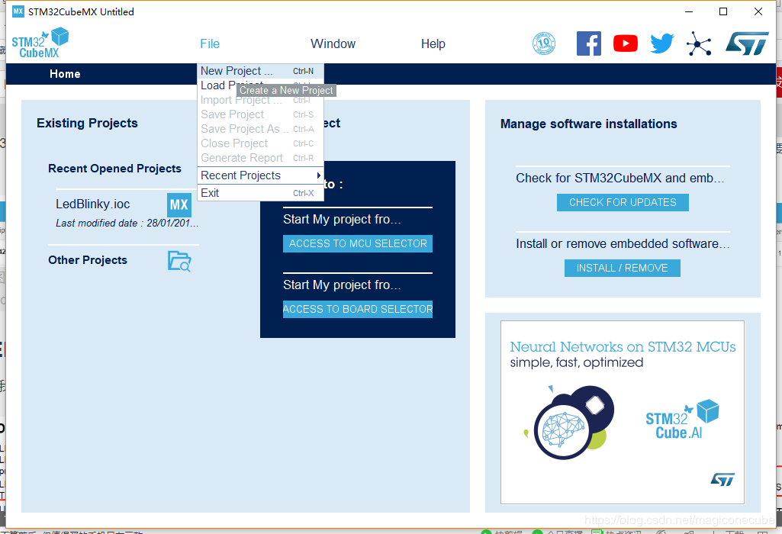Open the Window menu

click(333, 44)
